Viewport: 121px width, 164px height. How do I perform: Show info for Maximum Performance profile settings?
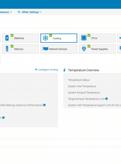click(44, 105)
